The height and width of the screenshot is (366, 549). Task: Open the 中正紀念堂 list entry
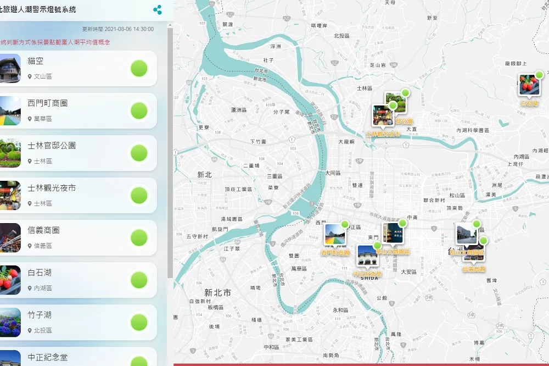tap(78, 357)
